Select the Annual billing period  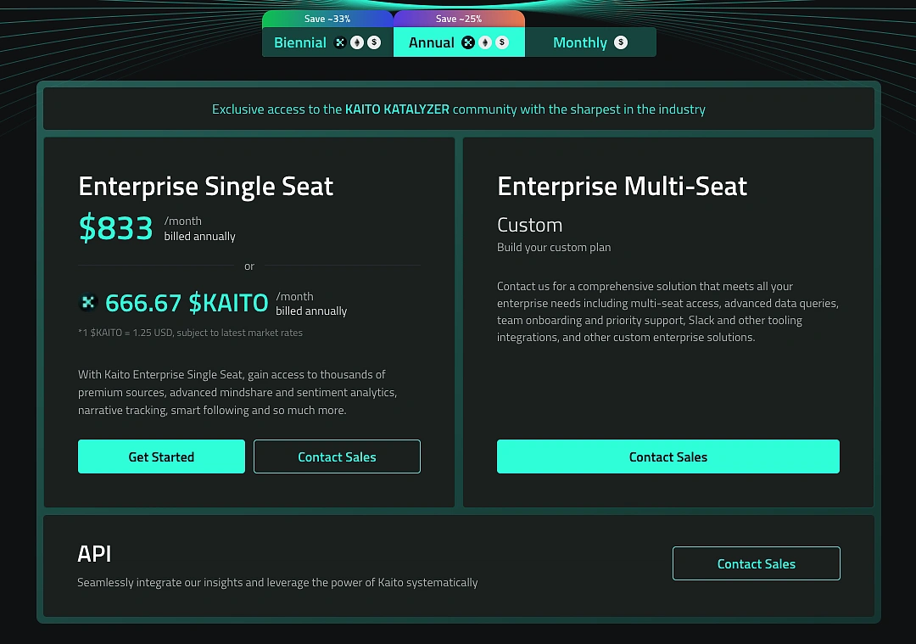432,42
